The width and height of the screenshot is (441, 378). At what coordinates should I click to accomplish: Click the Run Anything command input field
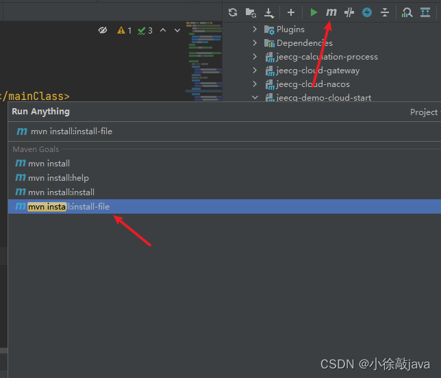(225, 131)
